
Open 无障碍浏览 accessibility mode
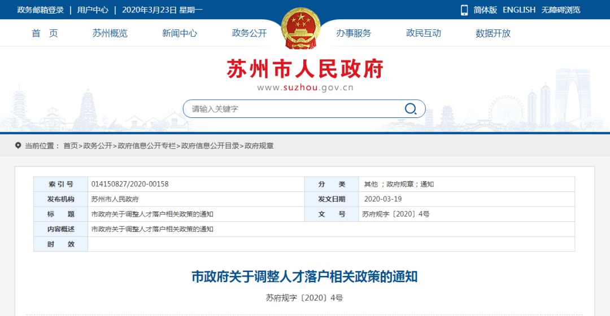561,10
